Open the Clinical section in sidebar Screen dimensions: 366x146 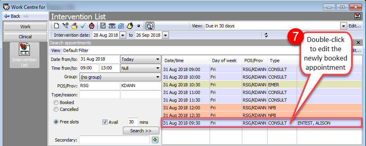tap(25, 37)
